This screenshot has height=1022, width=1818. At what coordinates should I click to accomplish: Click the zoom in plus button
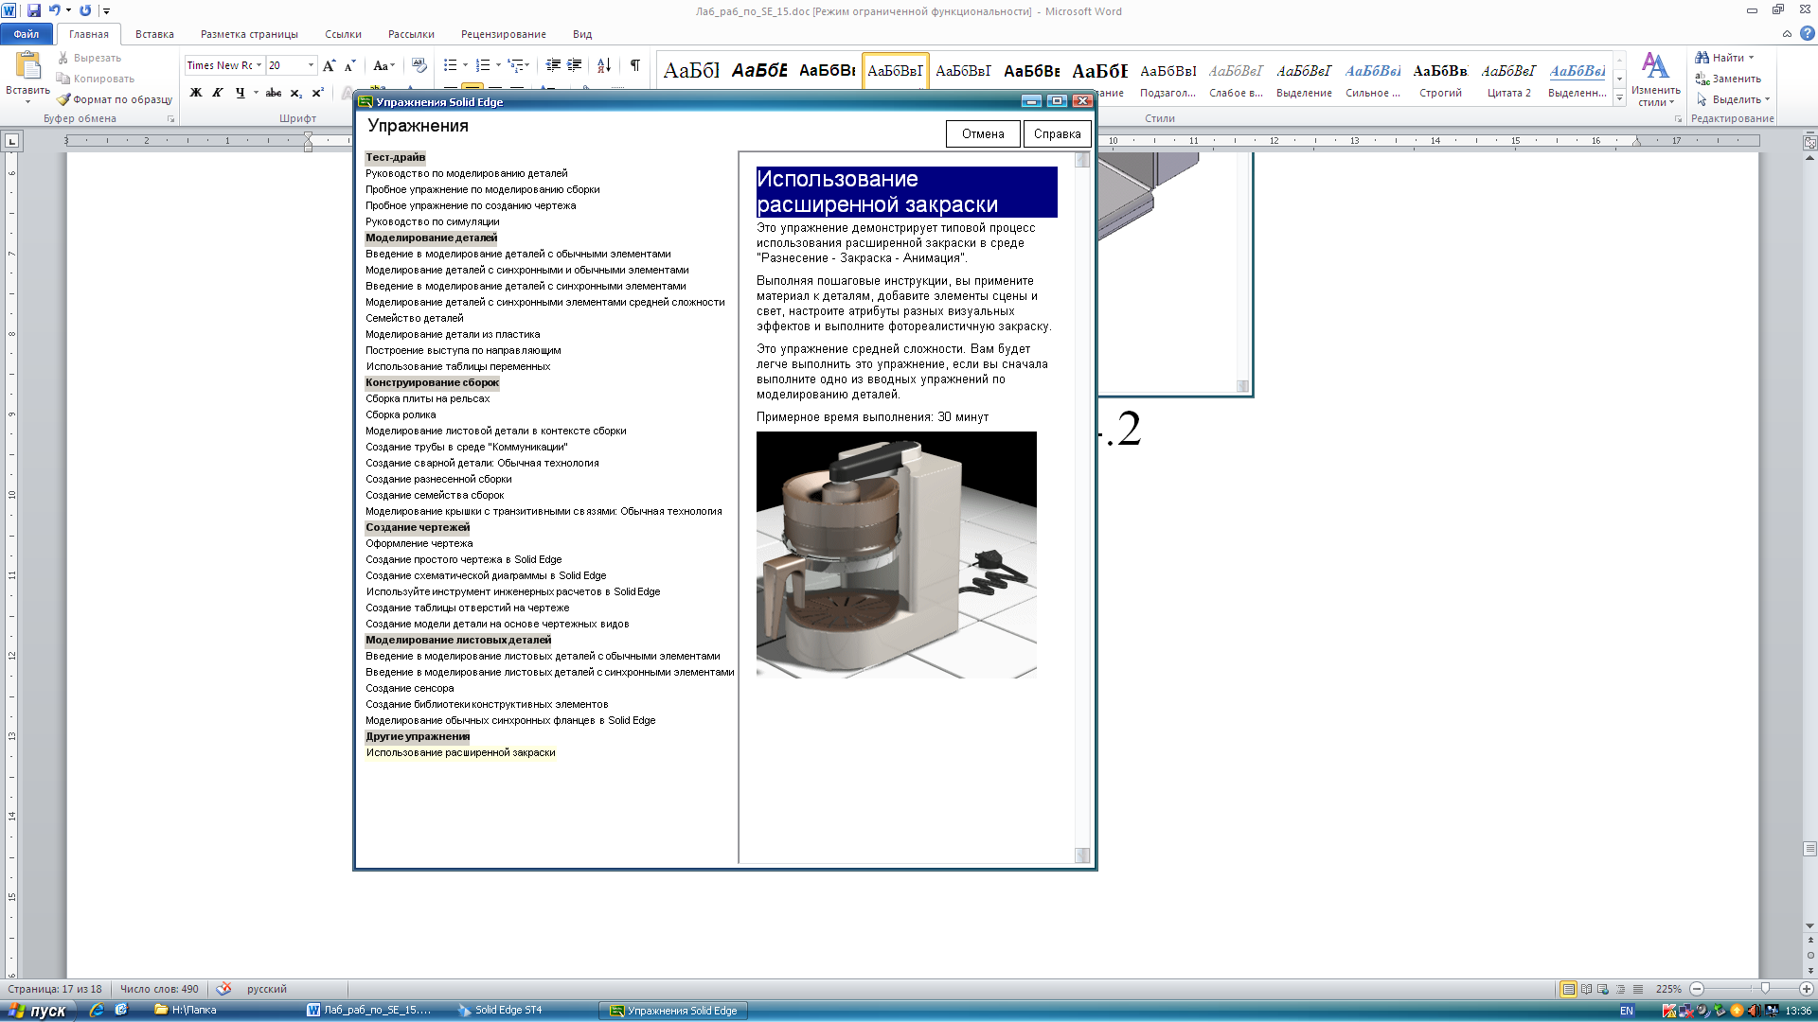(1806, 989)
